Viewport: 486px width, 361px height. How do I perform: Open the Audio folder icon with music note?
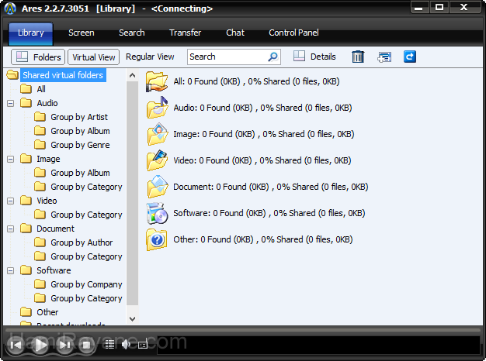pyautogui.click(x=157, y=108)
